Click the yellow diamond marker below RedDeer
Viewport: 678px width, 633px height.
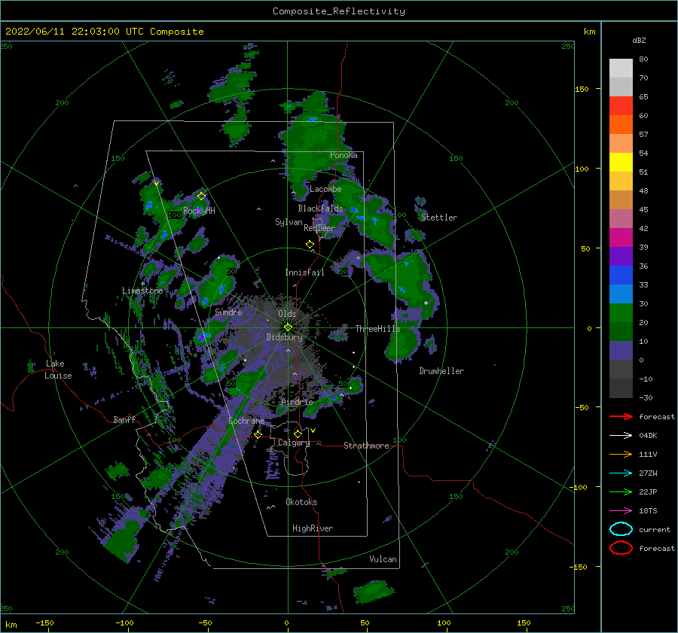310,245
